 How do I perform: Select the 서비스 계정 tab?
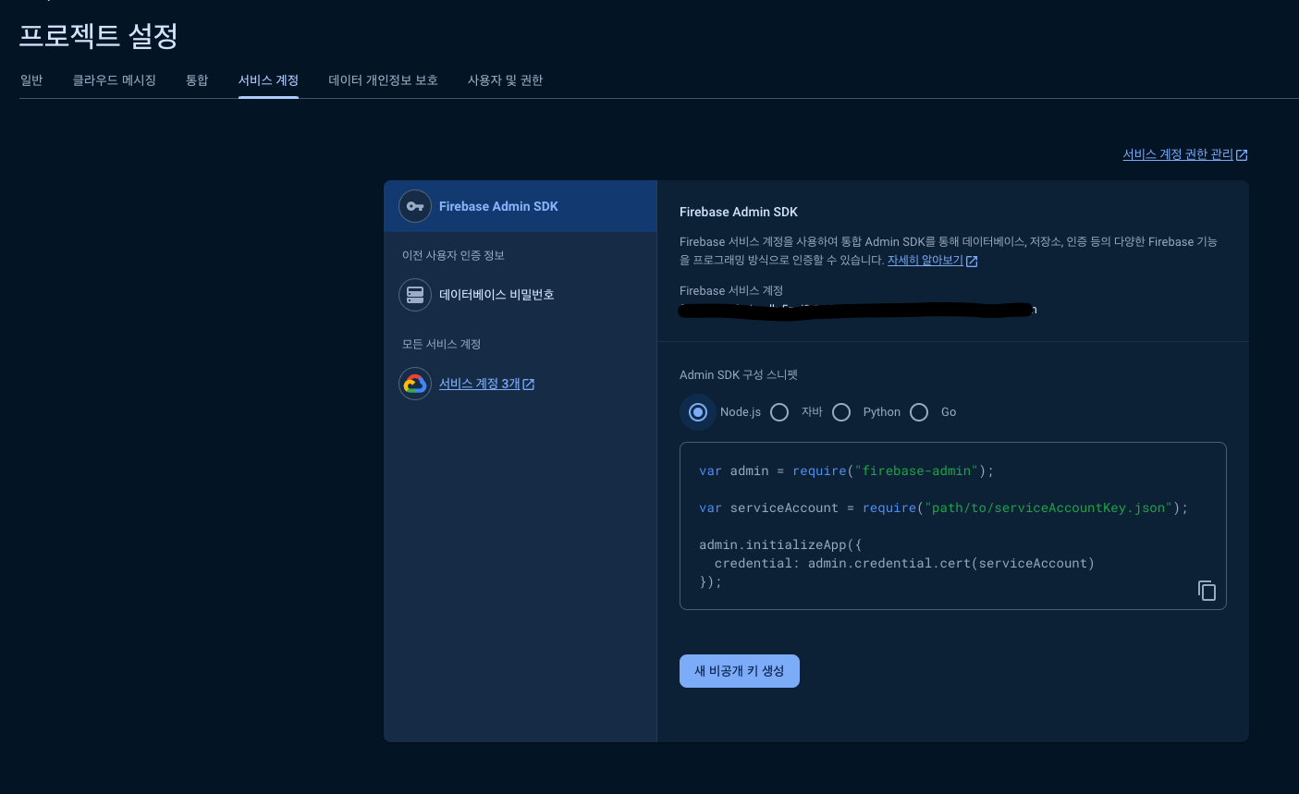[x=268, y=80]
